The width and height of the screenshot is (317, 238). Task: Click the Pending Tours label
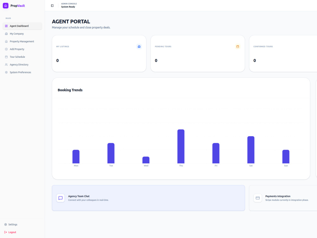(163, 47)
